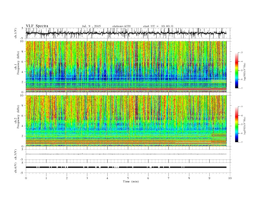Click the time axis tick label "3"
This screenshot has height=200, width=259.
tap(87, 178)
